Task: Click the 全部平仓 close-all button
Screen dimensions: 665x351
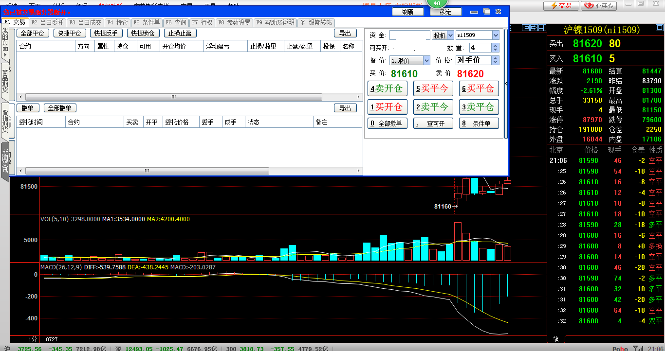Action: click(x=33, y=33)
